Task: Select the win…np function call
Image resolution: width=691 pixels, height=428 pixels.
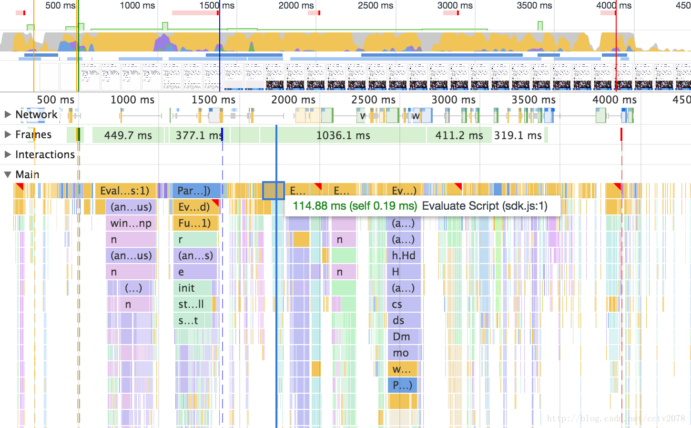Action: [x=131, y=223]
